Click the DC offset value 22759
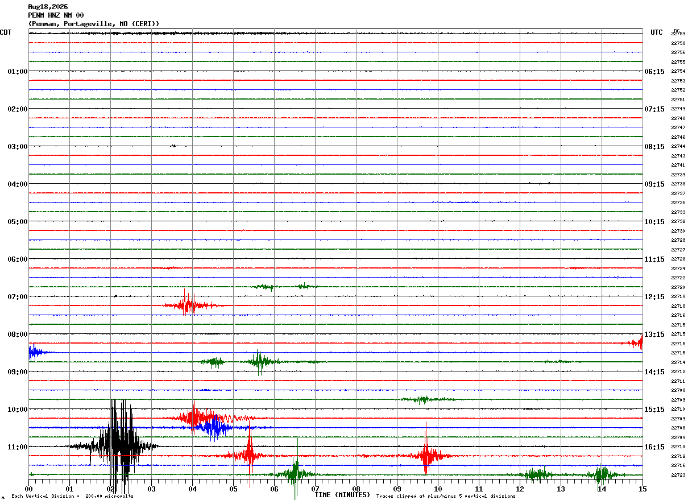 [x=678, y=34]
